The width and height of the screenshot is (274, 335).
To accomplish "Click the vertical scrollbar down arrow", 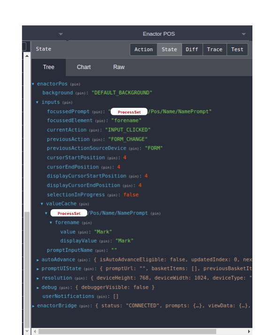I will 27,331.
